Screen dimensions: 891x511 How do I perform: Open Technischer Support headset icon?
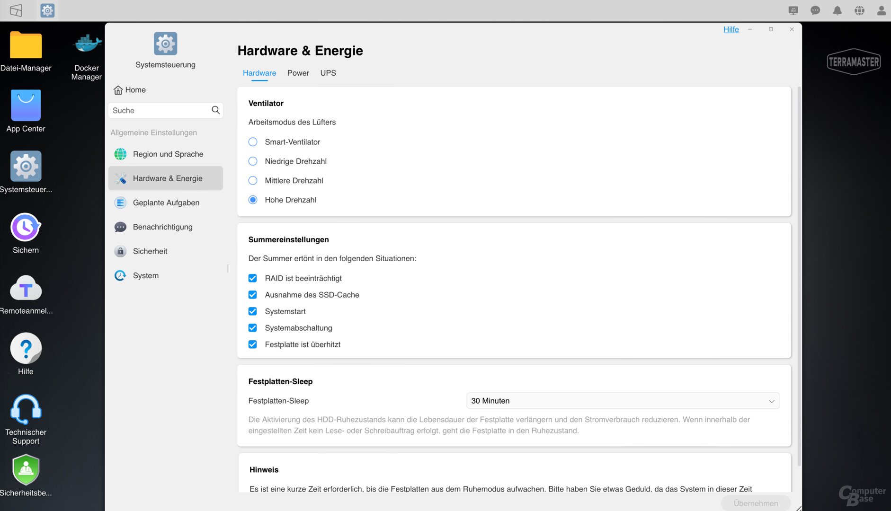(26, 410)
